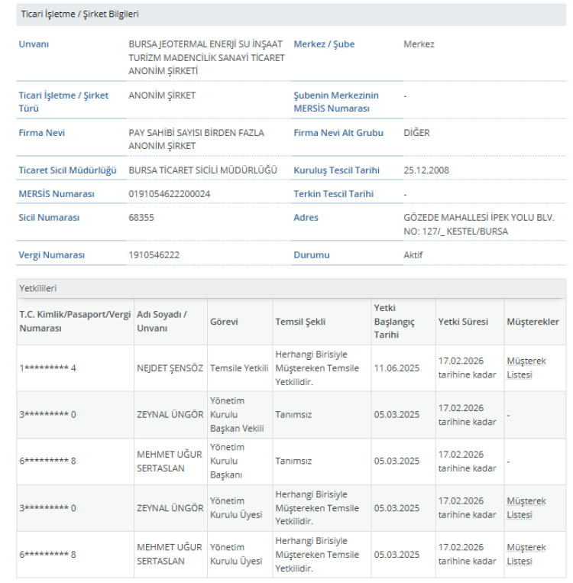Click the Temsil Şekli column header
The width and height of the screenshot is (573, 583).
pyautogui.click(x=300, y=322)
